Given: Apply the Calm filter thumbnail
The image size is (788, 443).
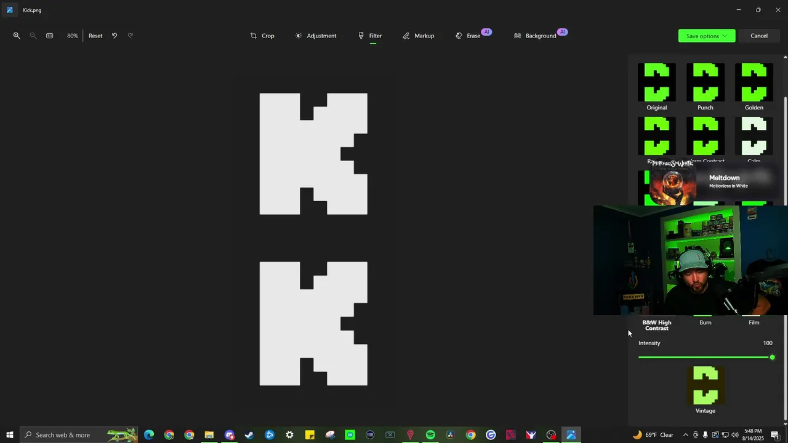Looking at the screenshot, I should 754,137.
